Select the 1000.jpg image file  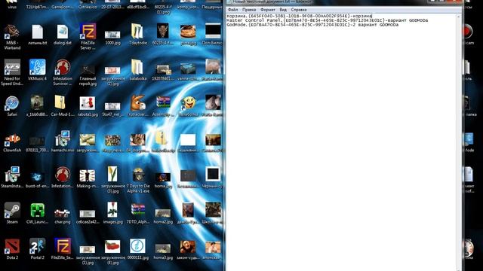(x=112, y=37)
